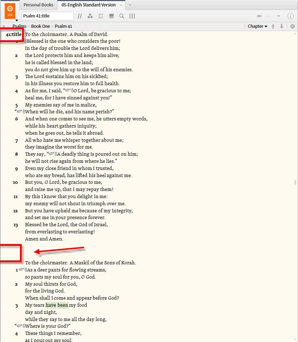Click the highlighted words "have been"
The height and width of the screenshot is (342, 298).
click(x=57, y=305)
